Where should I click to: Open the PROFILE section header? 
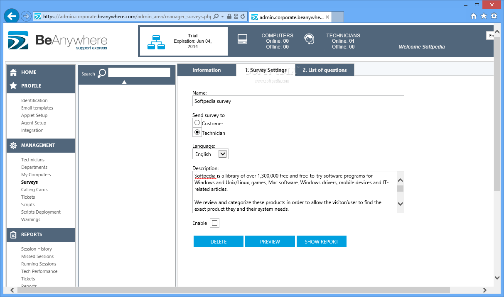[x=41, y=86]
